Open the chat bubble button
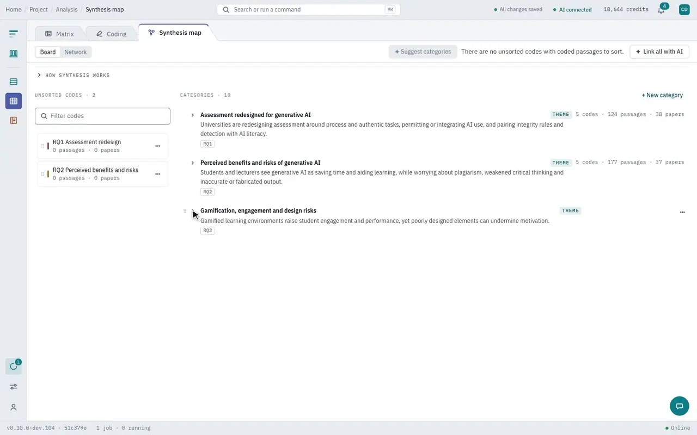Image resolution: width=697 pixels, height=435 pixels. [679, 406]
